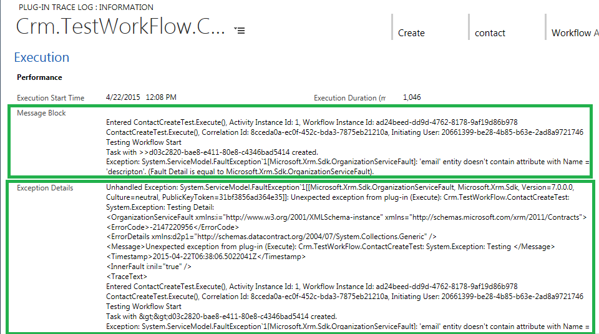Viewport: 599px width, 334px height.
Task: Collapse the Execution section heading
Action: (42, 57)
